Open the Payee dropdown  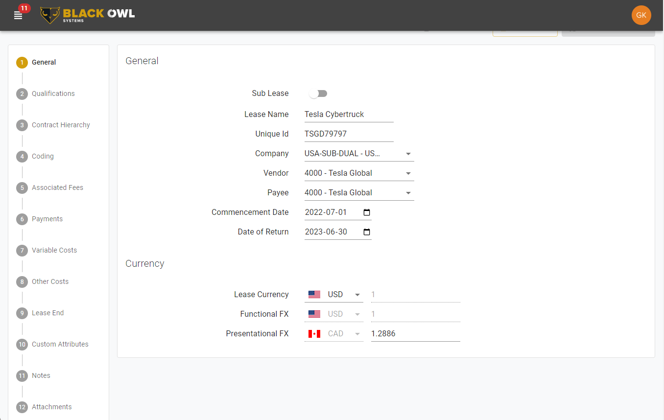coord(408,192)
